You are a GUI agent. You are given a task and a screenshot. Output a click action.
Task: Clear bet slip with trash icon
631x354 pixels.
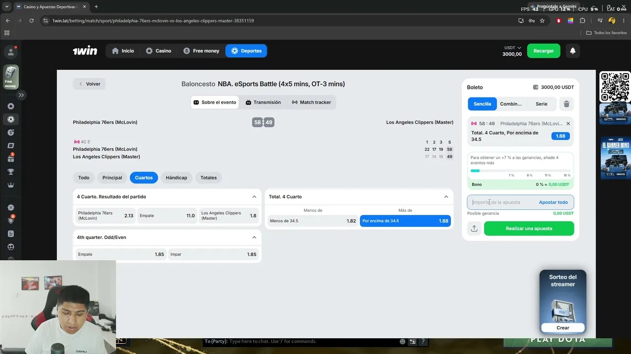click(x=566, y=104)
